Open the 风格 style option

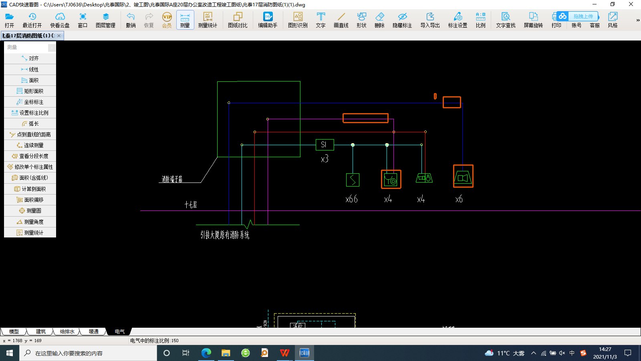coord(613,20)
